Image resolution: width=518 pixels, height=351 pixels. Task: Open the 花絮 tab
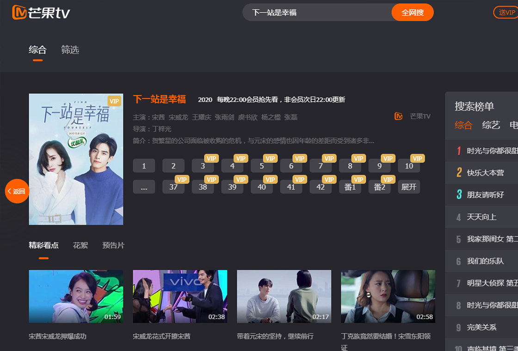pyautogui.click(x=81, y=245)
